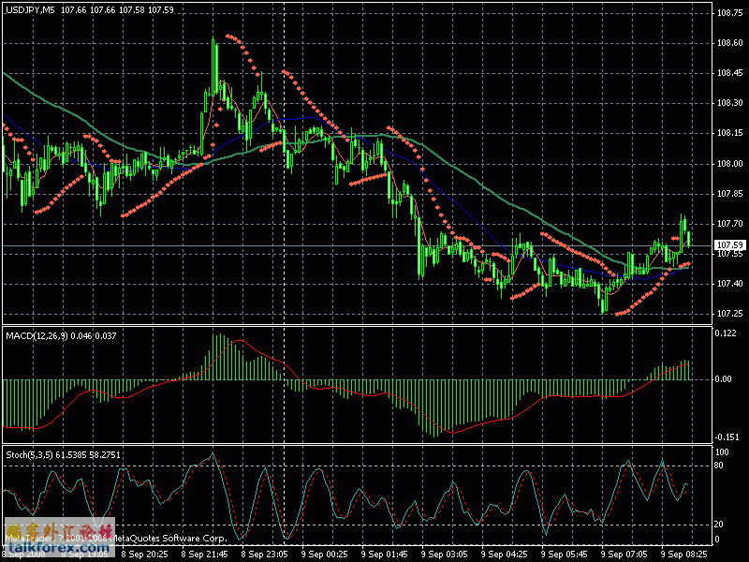Select the 9 Sep 01:45 time label
This screenshot has width=749, height=562.
384,555
